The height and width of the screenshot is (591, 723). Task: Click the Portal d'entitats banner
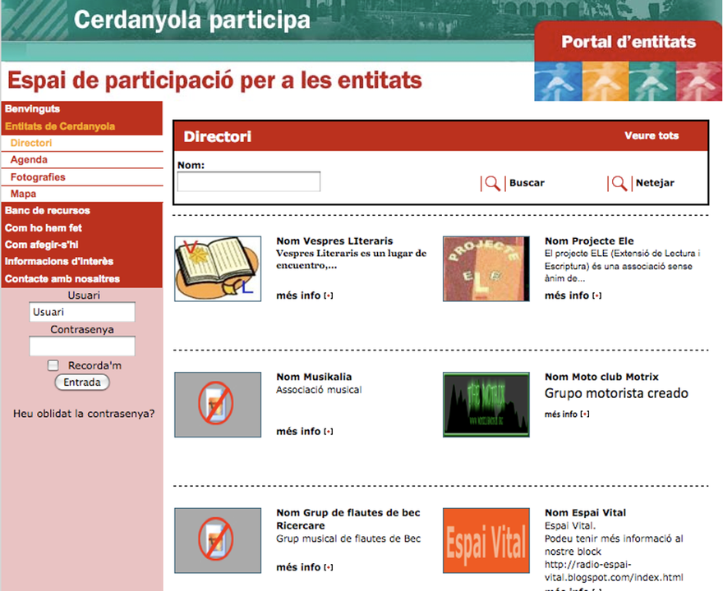628,42
